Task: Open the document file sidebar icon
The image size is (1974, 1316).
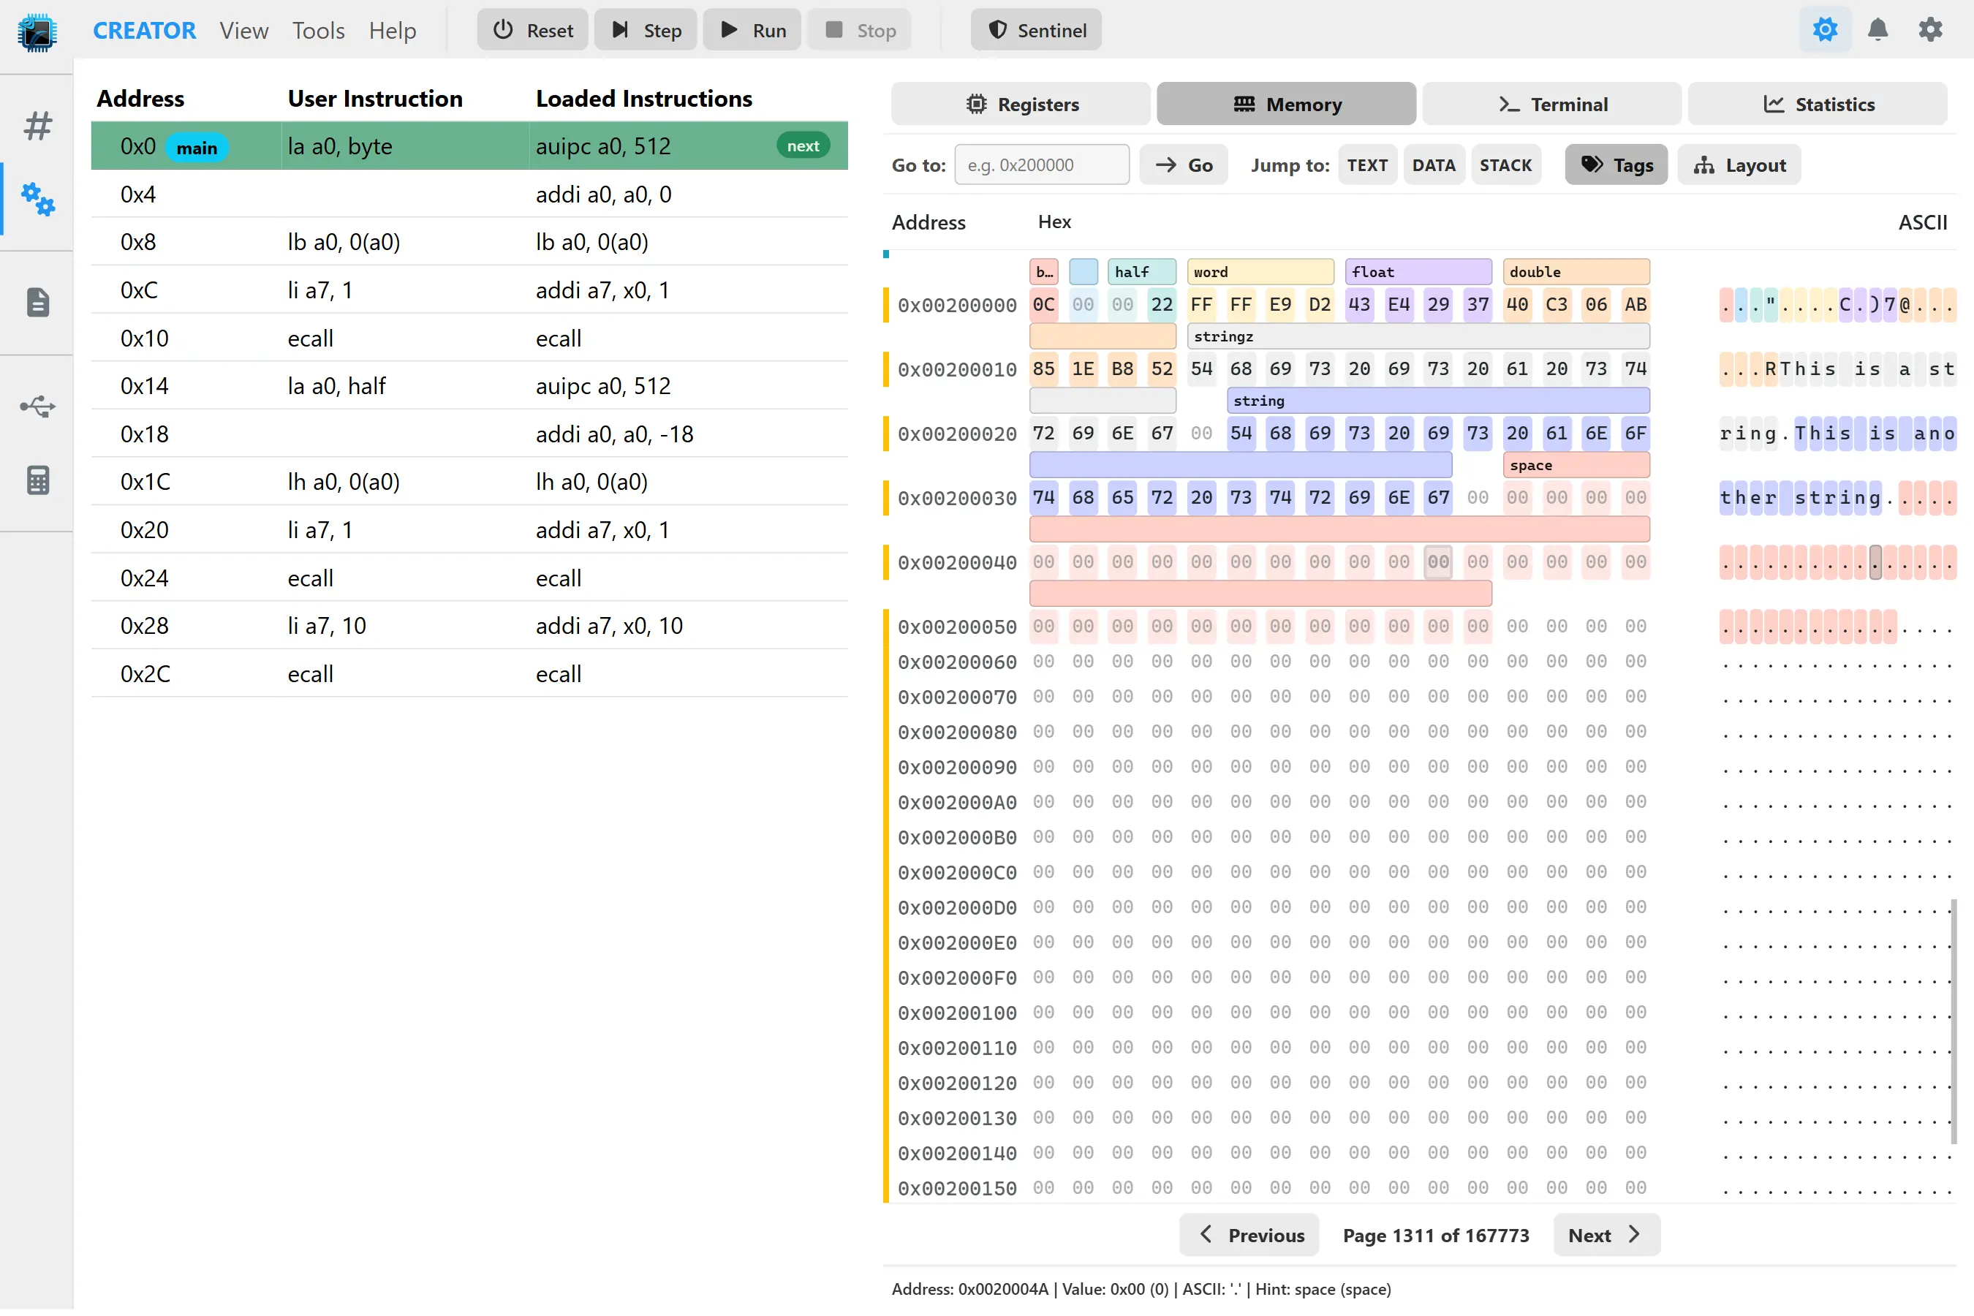Action: point(38,302)
